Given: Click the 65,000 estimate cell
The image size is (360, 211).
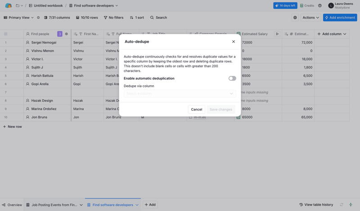Looking at the screenshot, I should (298, 117).
